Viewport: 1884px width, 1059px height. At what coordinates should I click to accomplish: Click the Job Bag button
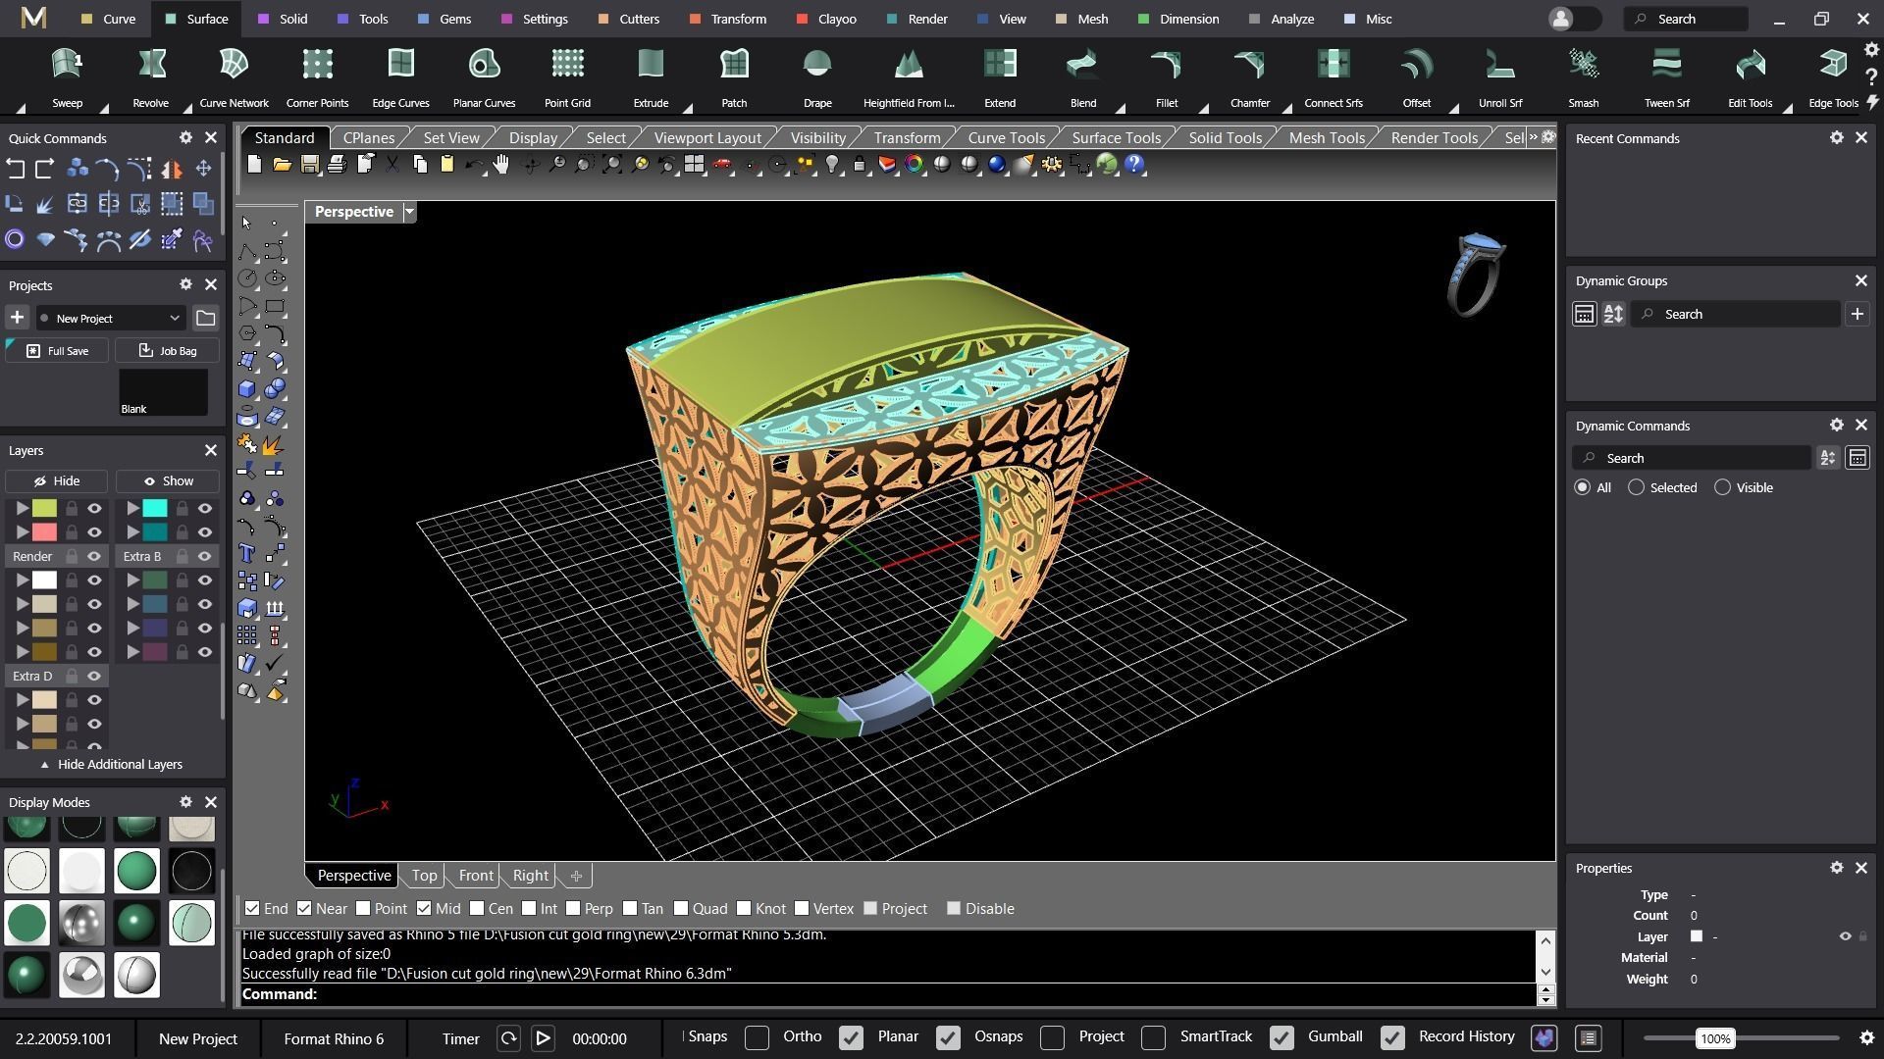point(167,350)
